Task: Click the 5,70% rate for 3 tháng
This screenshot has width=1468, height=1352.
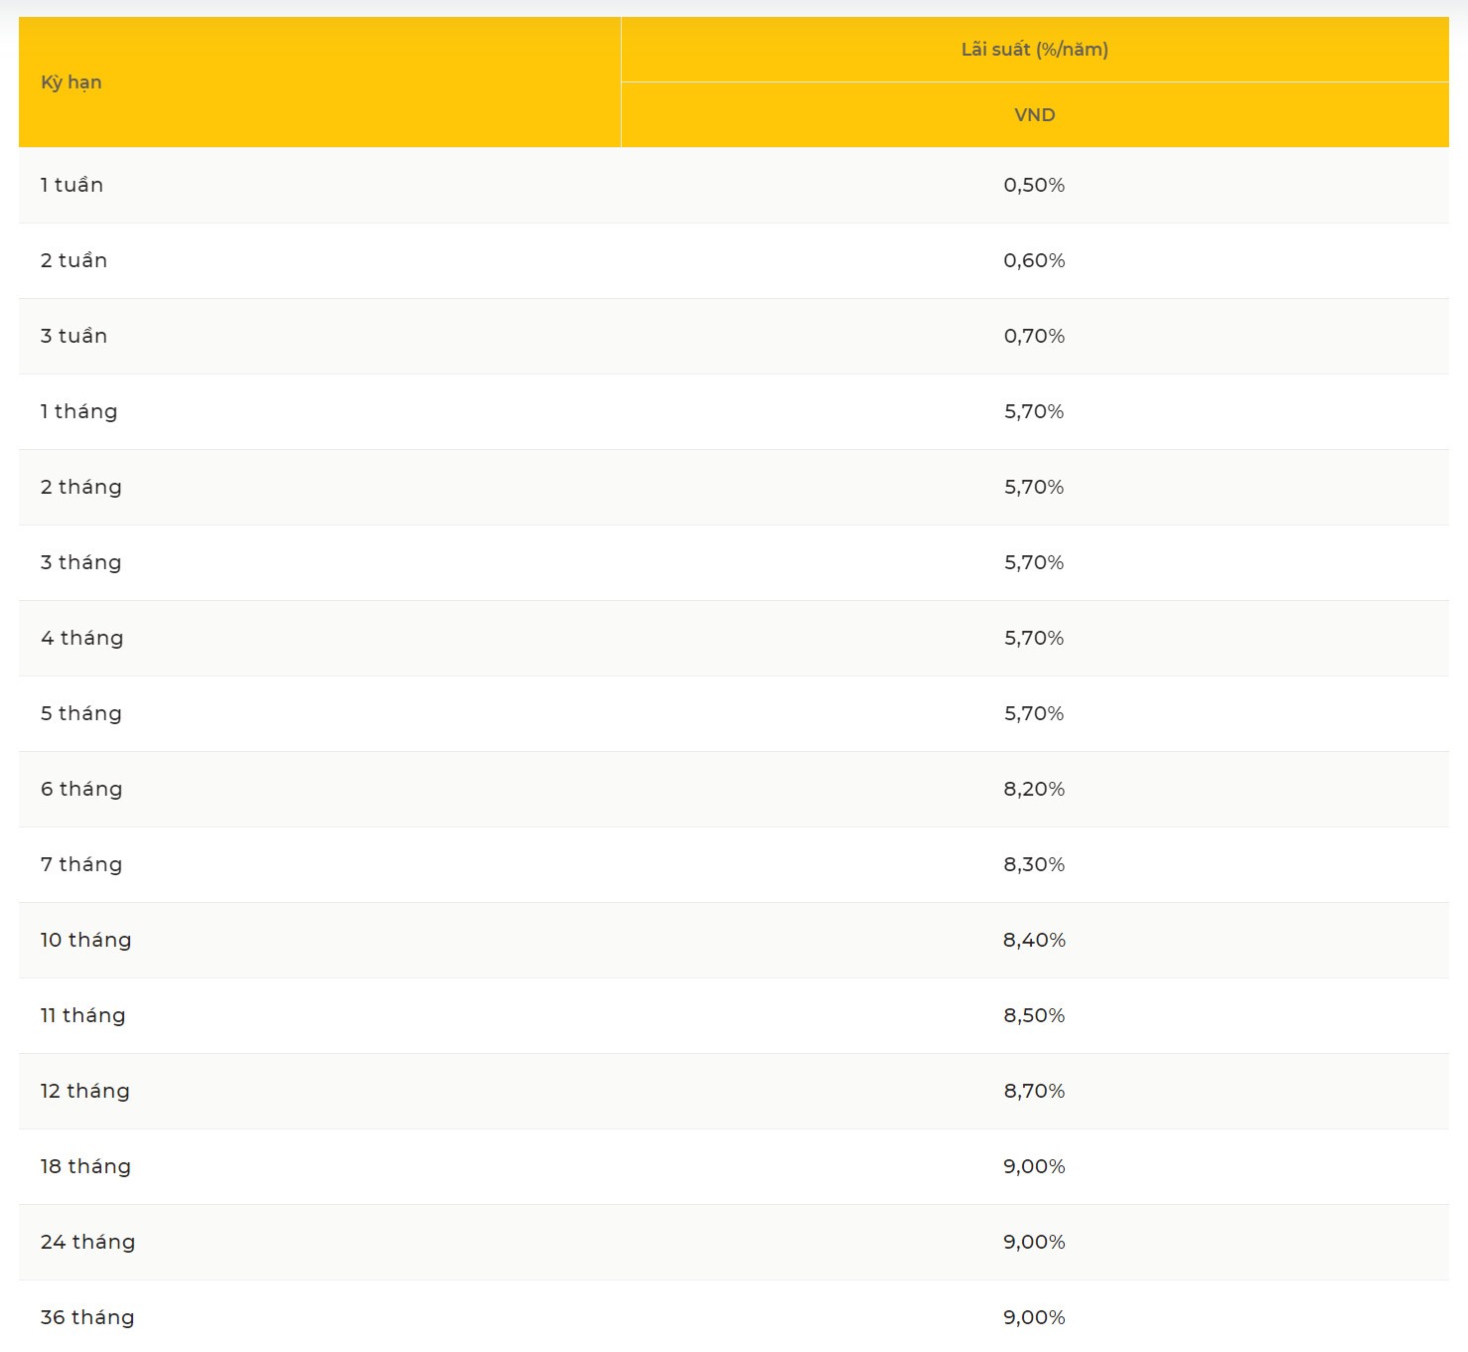Action: [1034, 562]
